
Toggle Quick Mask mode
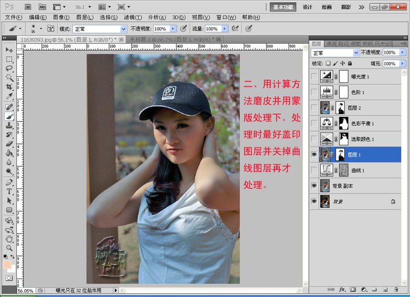click(x=9, y=278)
